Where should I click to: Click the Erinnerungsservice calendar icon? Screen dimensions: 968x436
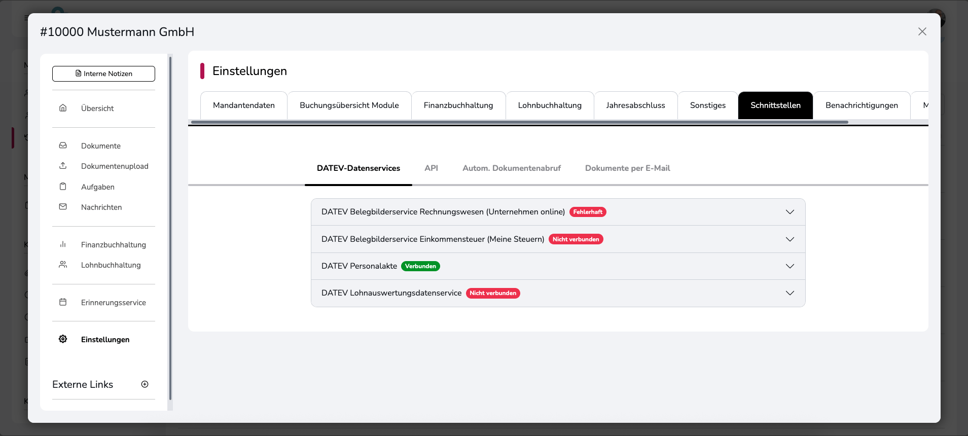pyautogui.click(x=63, y=302)
